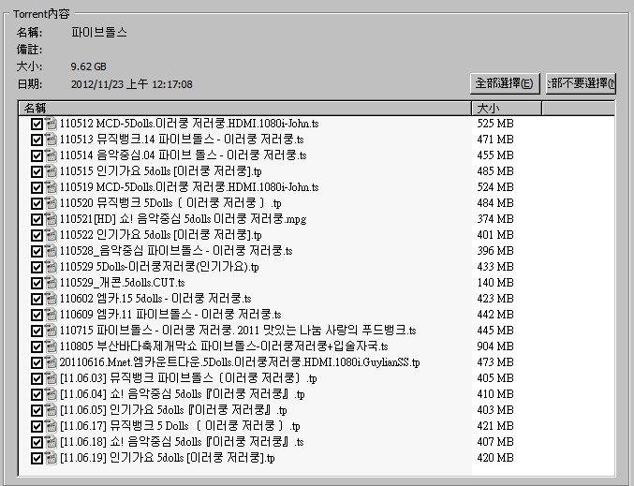Select the 110609 file name text
The height and width of the screenshot is (486, 634).
[170, 315]
